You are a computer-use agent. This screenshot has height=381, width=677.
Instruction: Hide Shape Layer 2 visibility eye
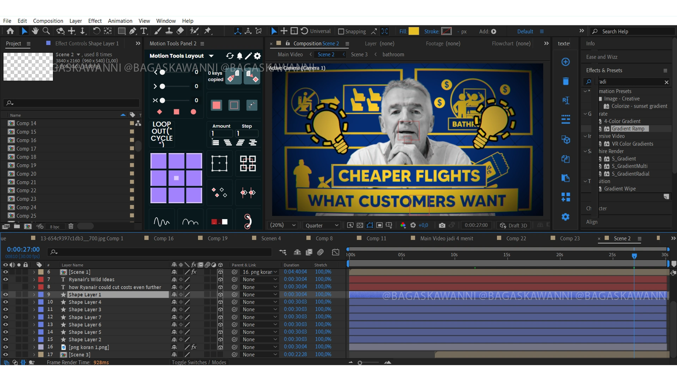pos(5,339)
